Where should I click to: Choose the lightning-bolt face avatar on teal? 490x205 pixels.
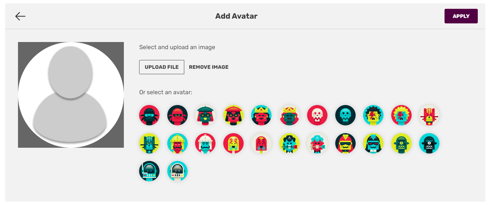point(373,115)
